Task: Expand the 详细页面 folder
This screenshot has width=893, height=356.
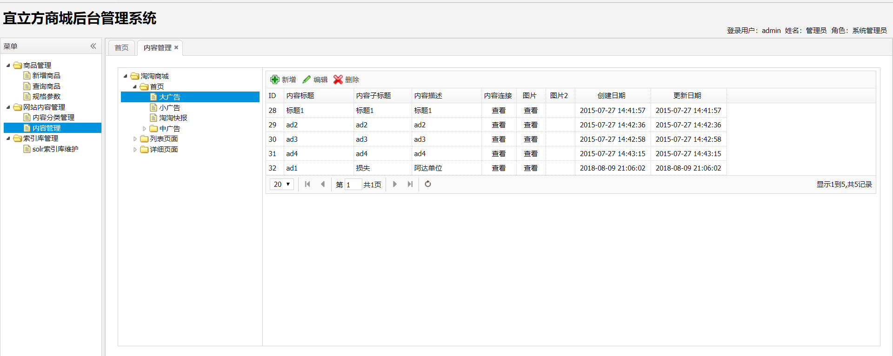Action: click(x=135, y=150)
